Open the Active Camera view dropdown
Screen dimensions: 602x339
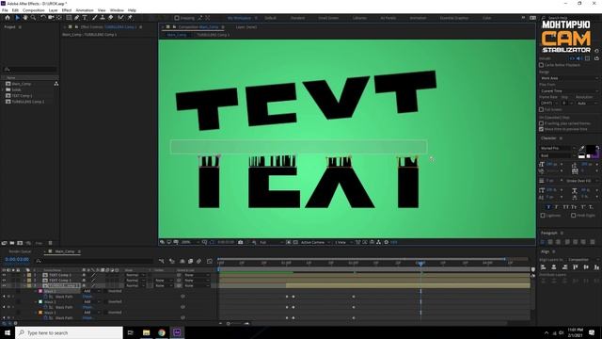click(x=315, y=243)
